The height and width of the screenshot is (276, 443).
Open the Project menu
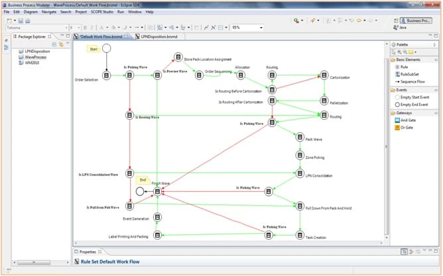pyautogui.click(x=81, y=12)
